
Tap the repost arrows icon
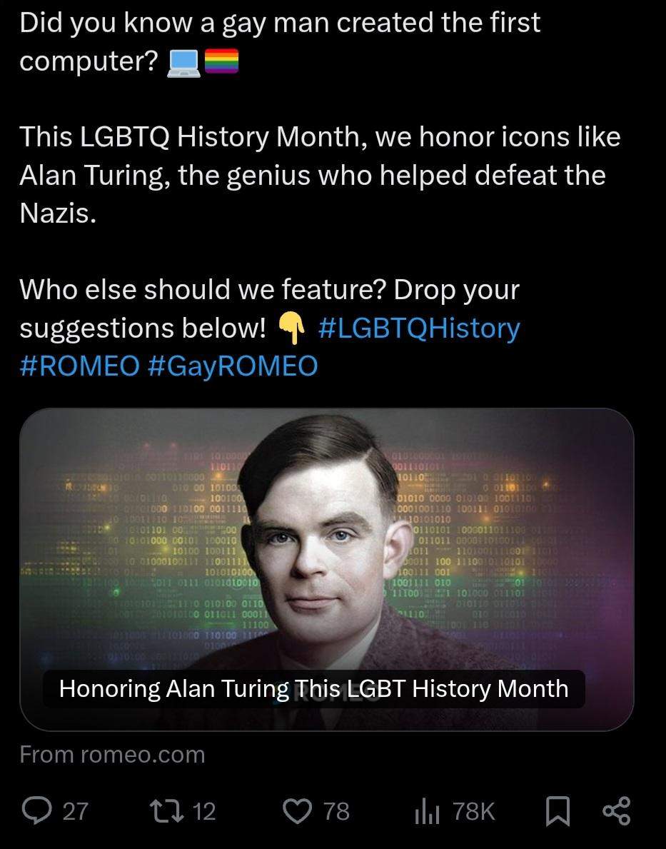(168, 810)
